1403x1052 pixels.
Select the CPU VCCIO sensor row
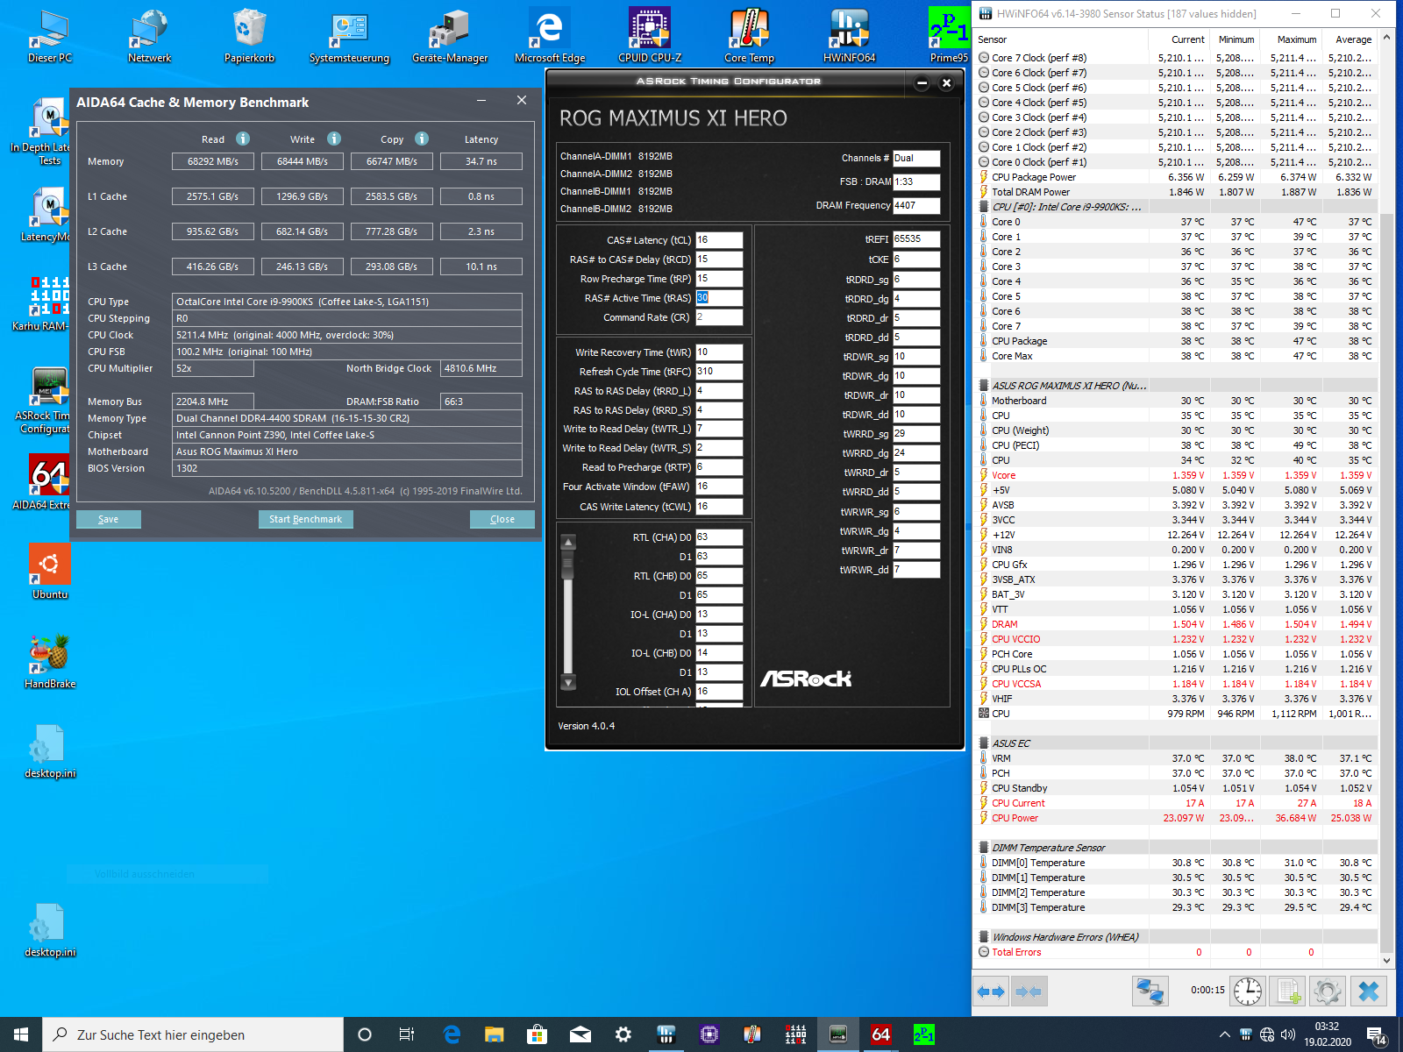tap(1176, 639)
